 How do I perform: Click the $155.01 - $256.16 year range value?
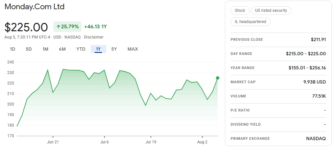click(x=307, y=68)
